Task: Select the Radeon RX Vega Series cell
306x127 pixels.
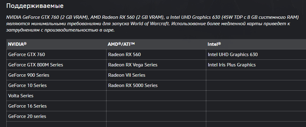Action: (133, 65)
